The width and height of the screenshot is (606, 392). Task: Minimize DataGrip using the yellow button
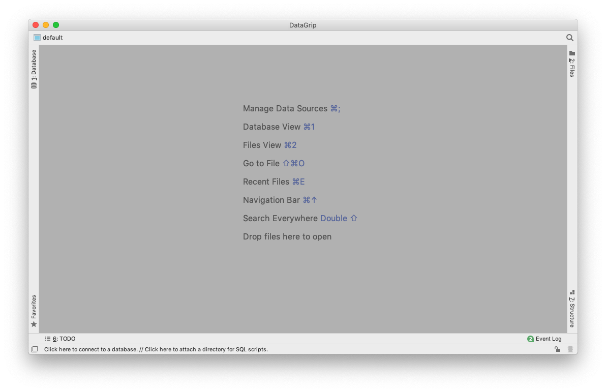click(46, 25)
